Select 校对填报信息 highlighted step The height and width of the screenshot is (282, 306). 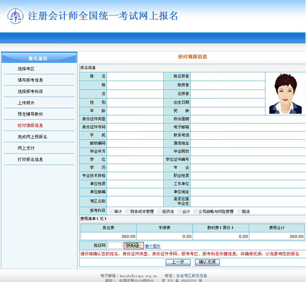30,125
